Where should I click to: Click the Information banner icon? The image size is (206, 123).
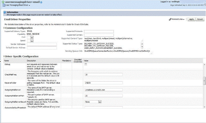tap(5, 12)
